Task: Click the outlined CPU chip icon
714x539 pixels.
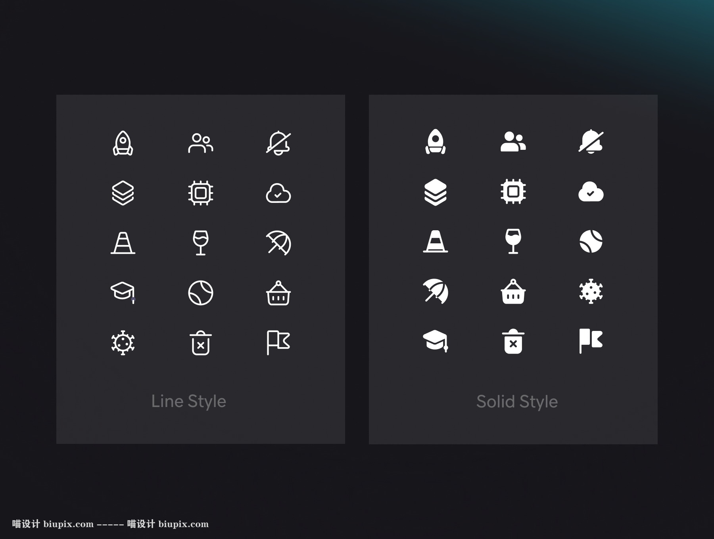Action: (x=201, y=193)
